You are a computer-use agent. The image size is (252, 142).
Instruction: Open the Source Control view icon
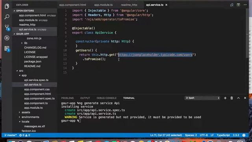tap(7, 27)
